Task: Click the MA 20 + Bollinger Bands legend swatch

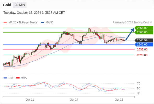Action: pyautogui.click(x=5, y=23)
